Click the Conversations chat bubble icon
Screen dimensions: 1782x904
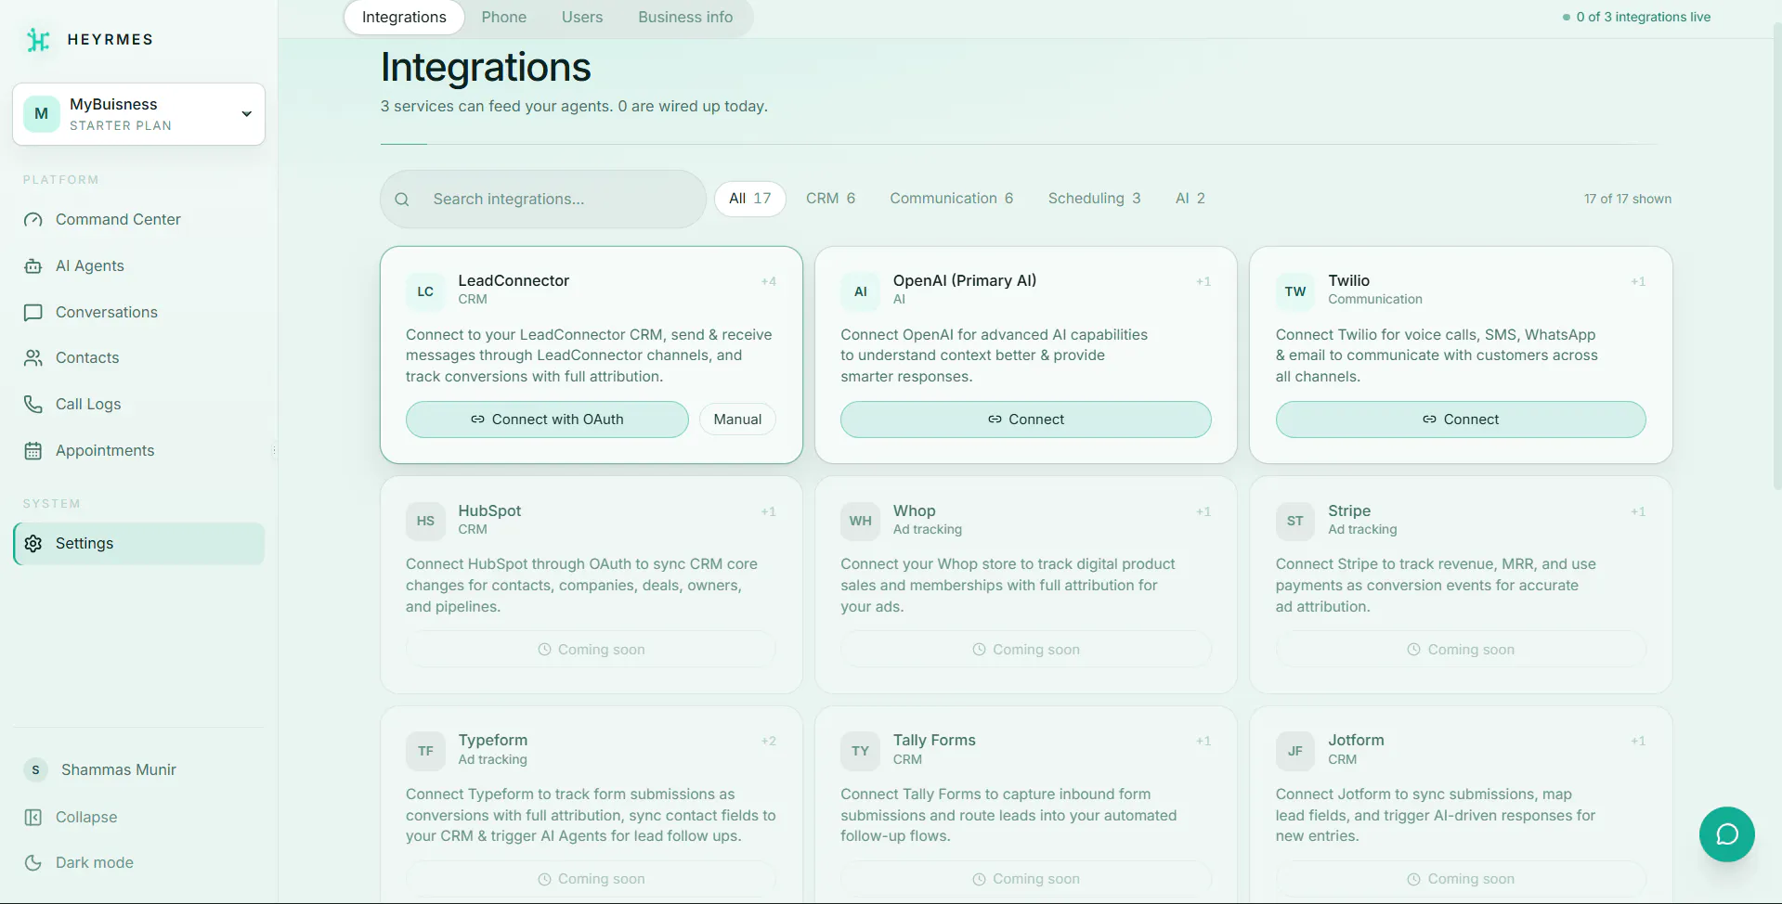pos(33,313)
